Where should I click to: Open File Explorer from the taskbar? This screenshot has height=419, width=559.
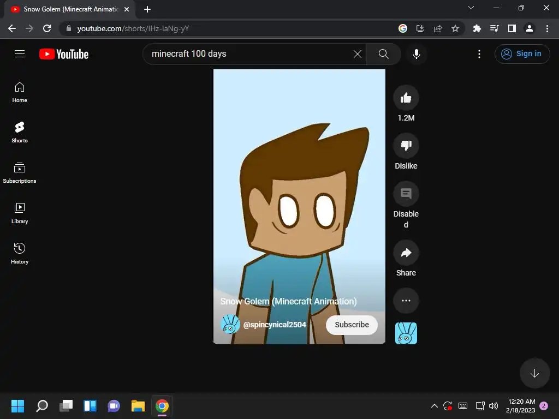[x=138, y=406]
